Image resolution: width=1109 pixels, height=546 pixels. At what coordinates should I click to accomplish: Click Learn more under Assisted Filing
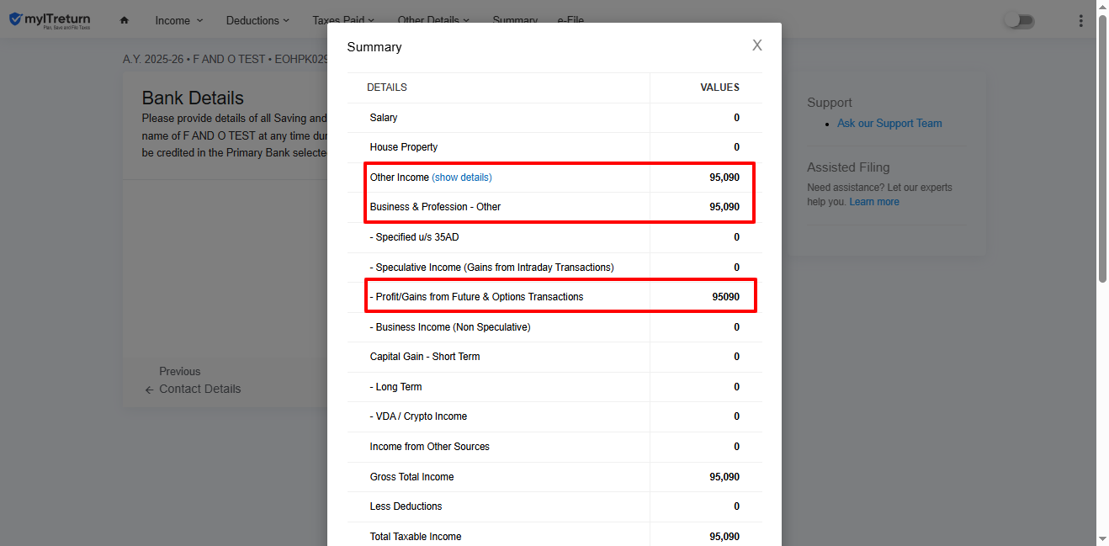point(874,202)
